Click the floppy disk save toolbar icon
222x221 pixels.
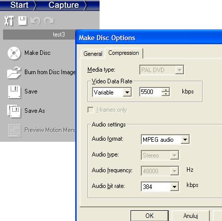point(22,21)
